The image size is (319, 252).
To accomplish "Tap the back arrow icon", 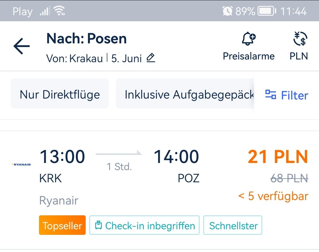I will (22, 46).
